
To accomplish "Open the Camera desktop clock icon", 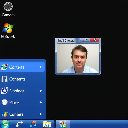I will coord(8,6).
